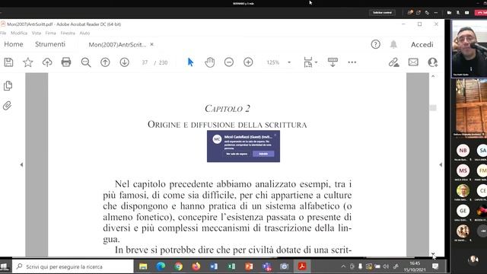Open the Vista menu
Image resolution: width=487 pixels, height=274 pixels.
tap(37, 33)
